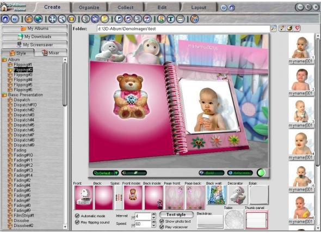Click the blue help icon beside the Layout tab
The image size is (321, 233).
(x=224, y=8)
